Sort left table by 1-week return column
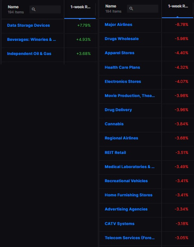The width and height of the screenshot is (194, 247). coord(80,7)
